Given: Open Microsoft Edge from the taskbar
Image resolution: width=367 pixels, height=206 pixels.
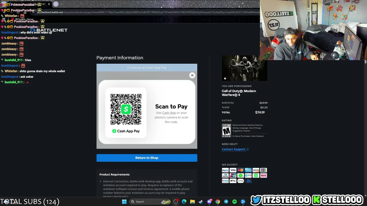Looking at the screenshot, I should tap(184, 202).
